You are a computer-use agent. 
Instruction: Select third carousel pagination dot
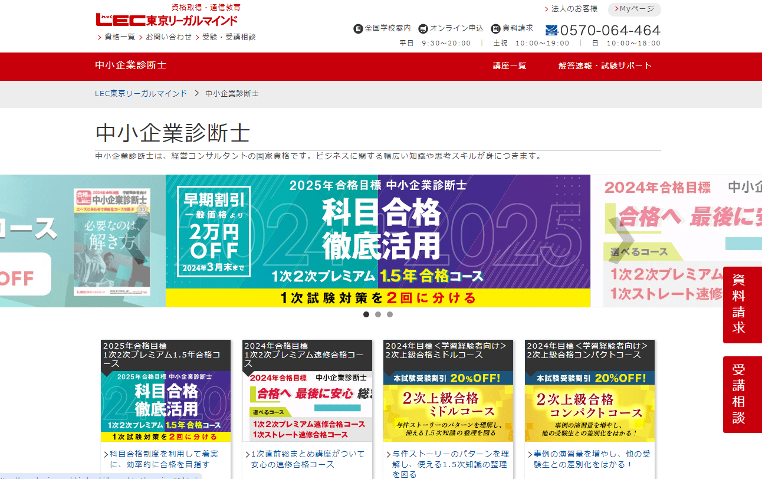pyautogui.click(x=390, y=314)
